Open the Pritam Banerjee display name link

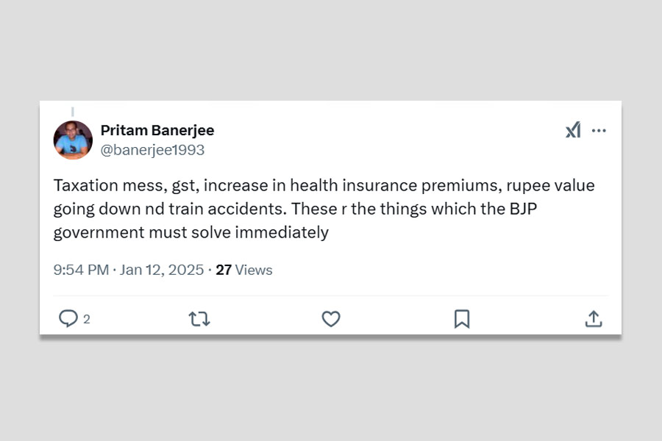(x=157, y=131)
